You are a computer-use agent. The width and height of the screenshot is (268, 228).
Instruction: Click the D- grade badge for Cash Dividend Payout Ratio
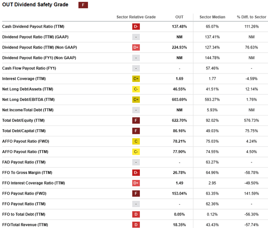point(136,26)
